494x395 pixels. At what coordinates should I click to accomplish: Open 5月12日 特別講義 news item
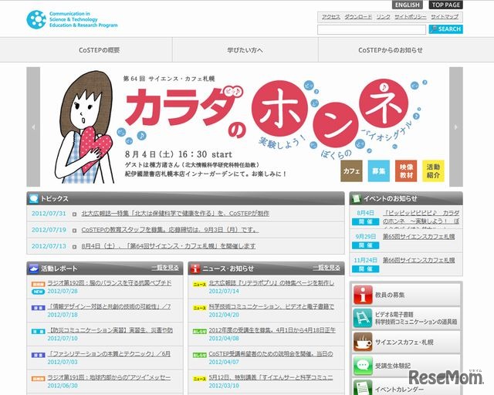(271, 377)
